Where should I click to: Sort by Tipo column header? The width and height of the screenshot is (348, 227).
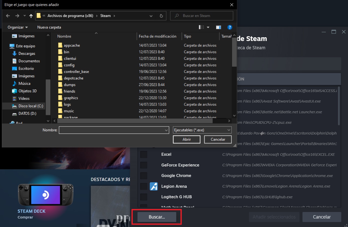pos(187,36)
